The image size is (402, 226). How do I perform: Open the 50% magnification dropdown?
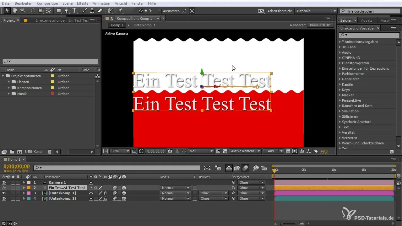pos(120,151)
